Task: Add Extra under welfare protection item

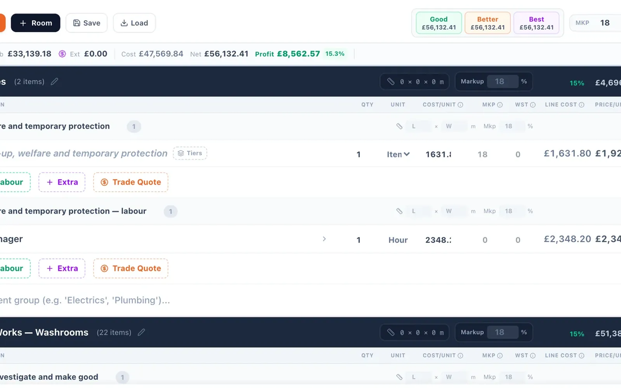Action: pos(62,182)
